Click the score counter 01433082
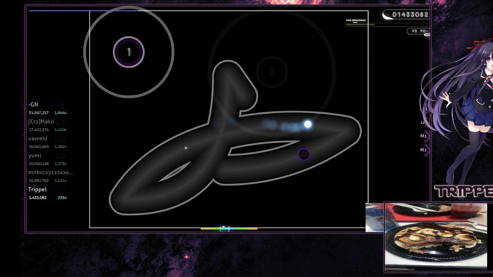 pos(410,15)
